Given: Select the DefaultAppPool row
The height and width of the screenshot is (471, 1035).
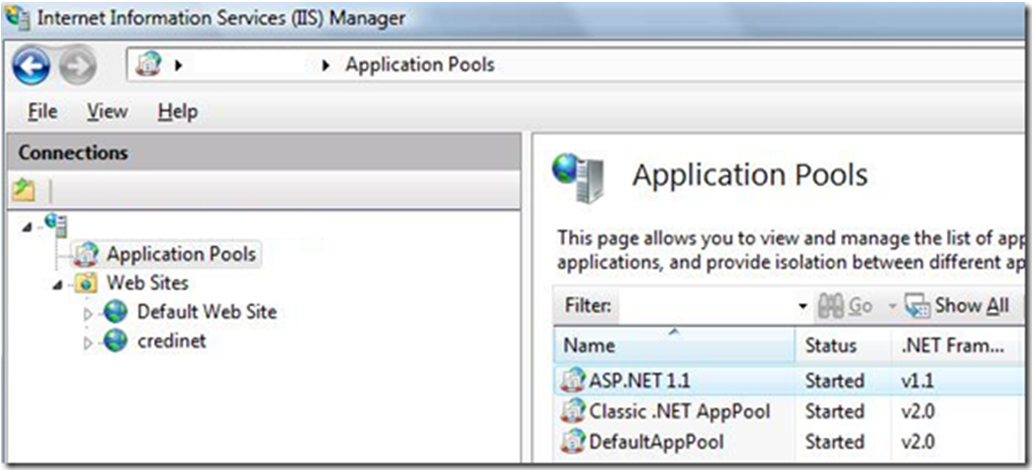Looking at the screenshot, I should pyautogui.click(x=788, y=442).
